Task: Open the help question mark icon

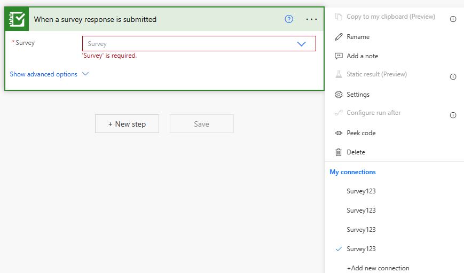Action: (289, 19)
